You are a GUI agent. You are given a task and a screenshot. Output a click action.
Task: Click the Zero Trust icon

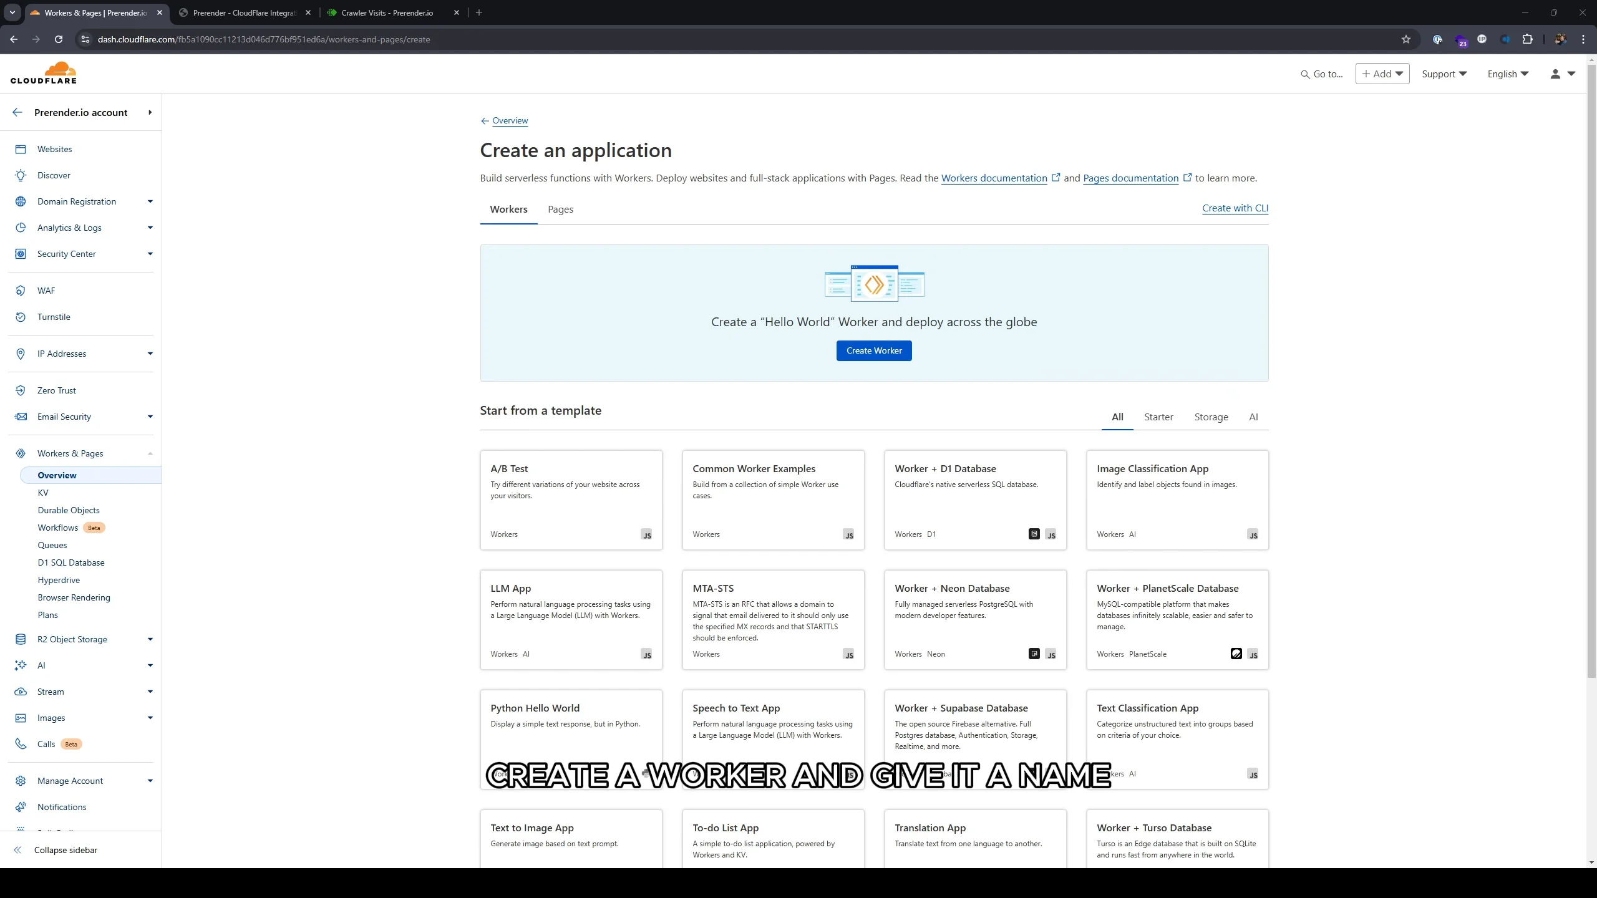[21, 390]
